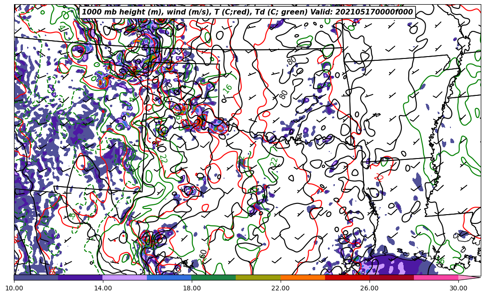This screenshot has height=296, width=485.
Task: Choose the bright red 24–26 colorbar segment
Action: [347, 277]
